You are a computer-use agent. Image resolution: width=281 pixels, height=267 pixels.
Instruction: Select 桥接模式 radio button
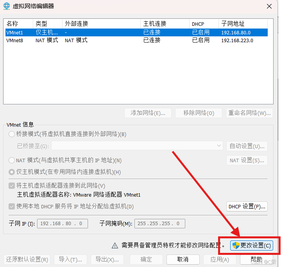(12, 134)
